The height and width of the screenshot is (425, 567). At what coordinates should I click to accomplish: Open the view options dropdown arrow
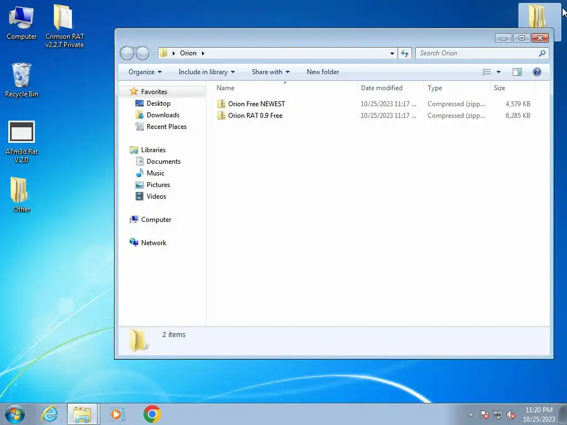coord(498,72)
